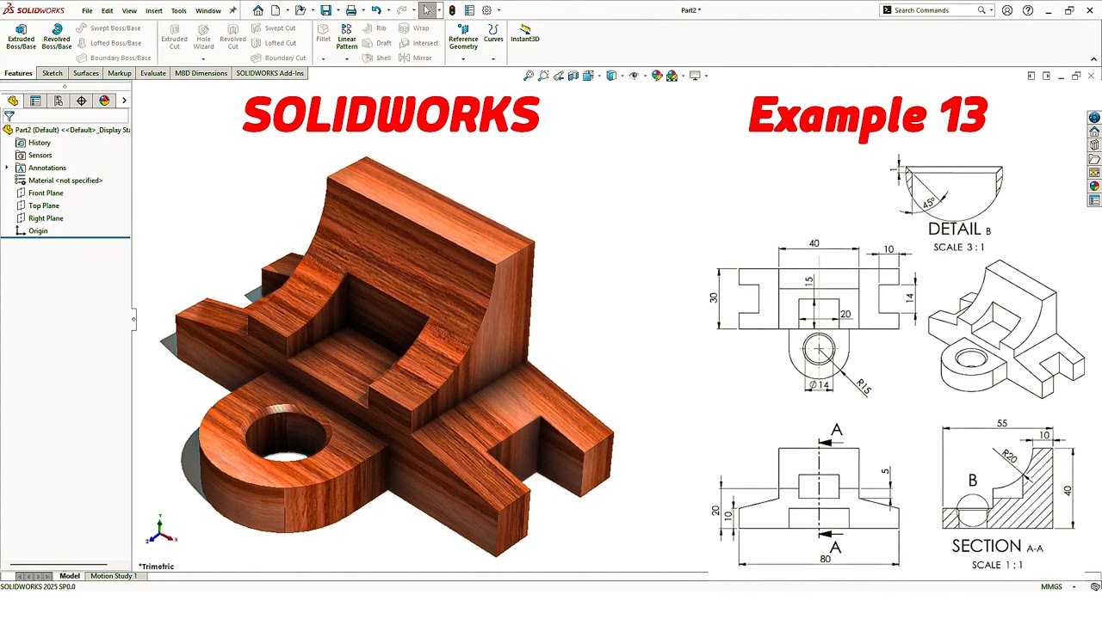Image resolution: width=1102 pixels, height=619 pixels.
Task: Open the Insert menu
Action: click(154, 11)
